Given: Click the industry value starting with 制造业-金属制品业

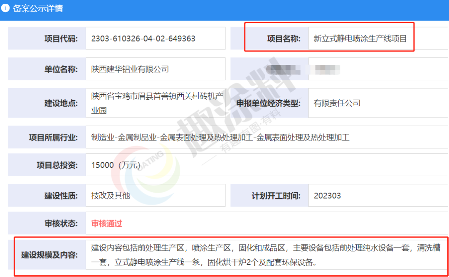Looking at the screenshot, I should [x=220, y=137].
